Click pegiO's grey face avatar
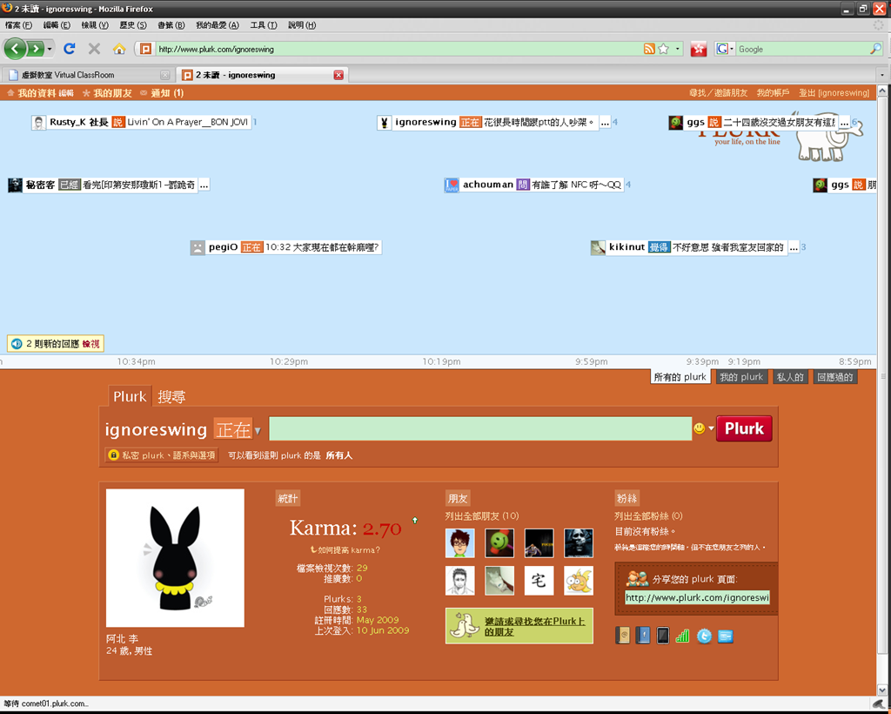Viewport: 891px width, 714px height. [x=198, y=247]
